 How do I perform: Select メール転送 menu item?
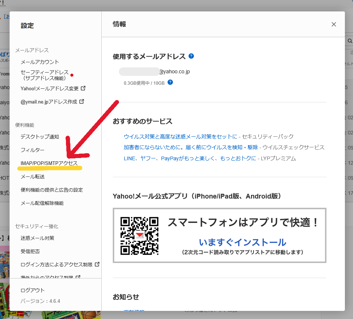tap(32, 176)
